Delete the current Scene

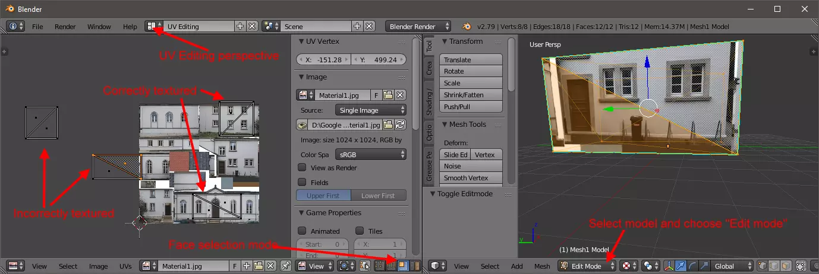click(x=369, y=26)
